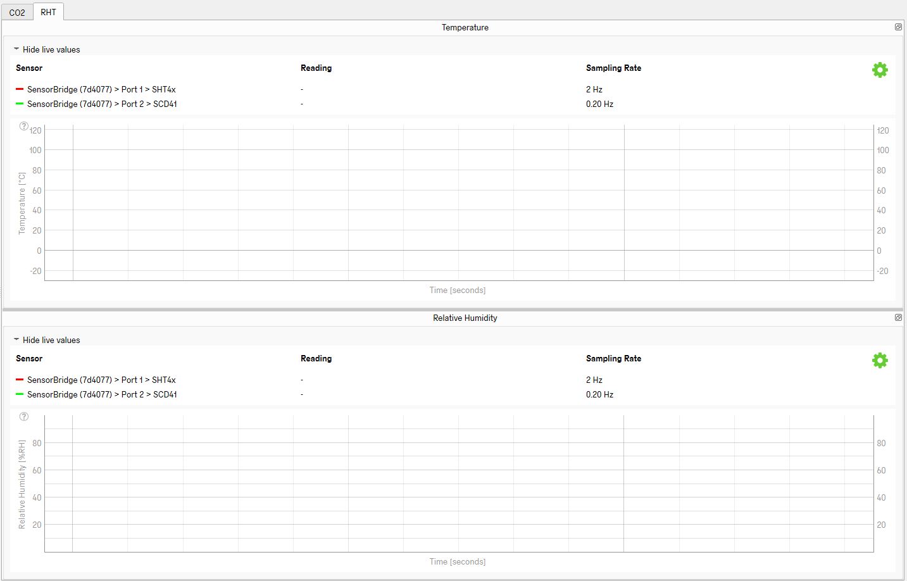Collapse the Temperature live values section
Image resolution: width=907 pixels, height=581 pixels.
point(47,49)
